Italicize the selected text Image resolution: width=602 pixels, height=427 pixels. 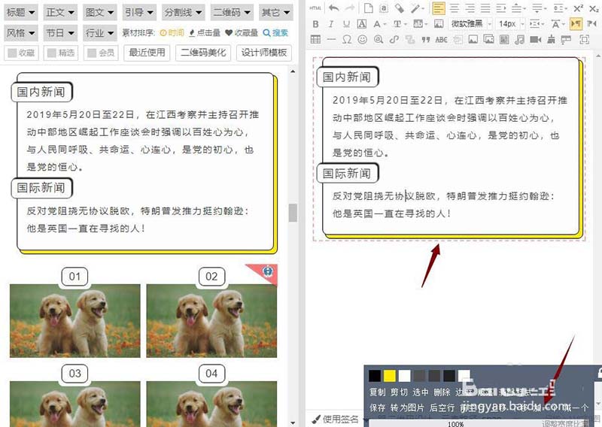click(331, 24)
